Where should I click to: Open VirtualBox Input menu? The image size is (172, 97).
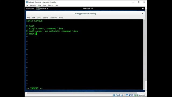tap(44, 5)
